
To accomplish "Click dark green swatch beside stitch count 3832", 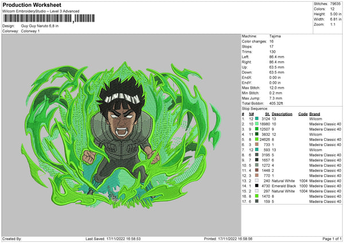I will point(257,134).
